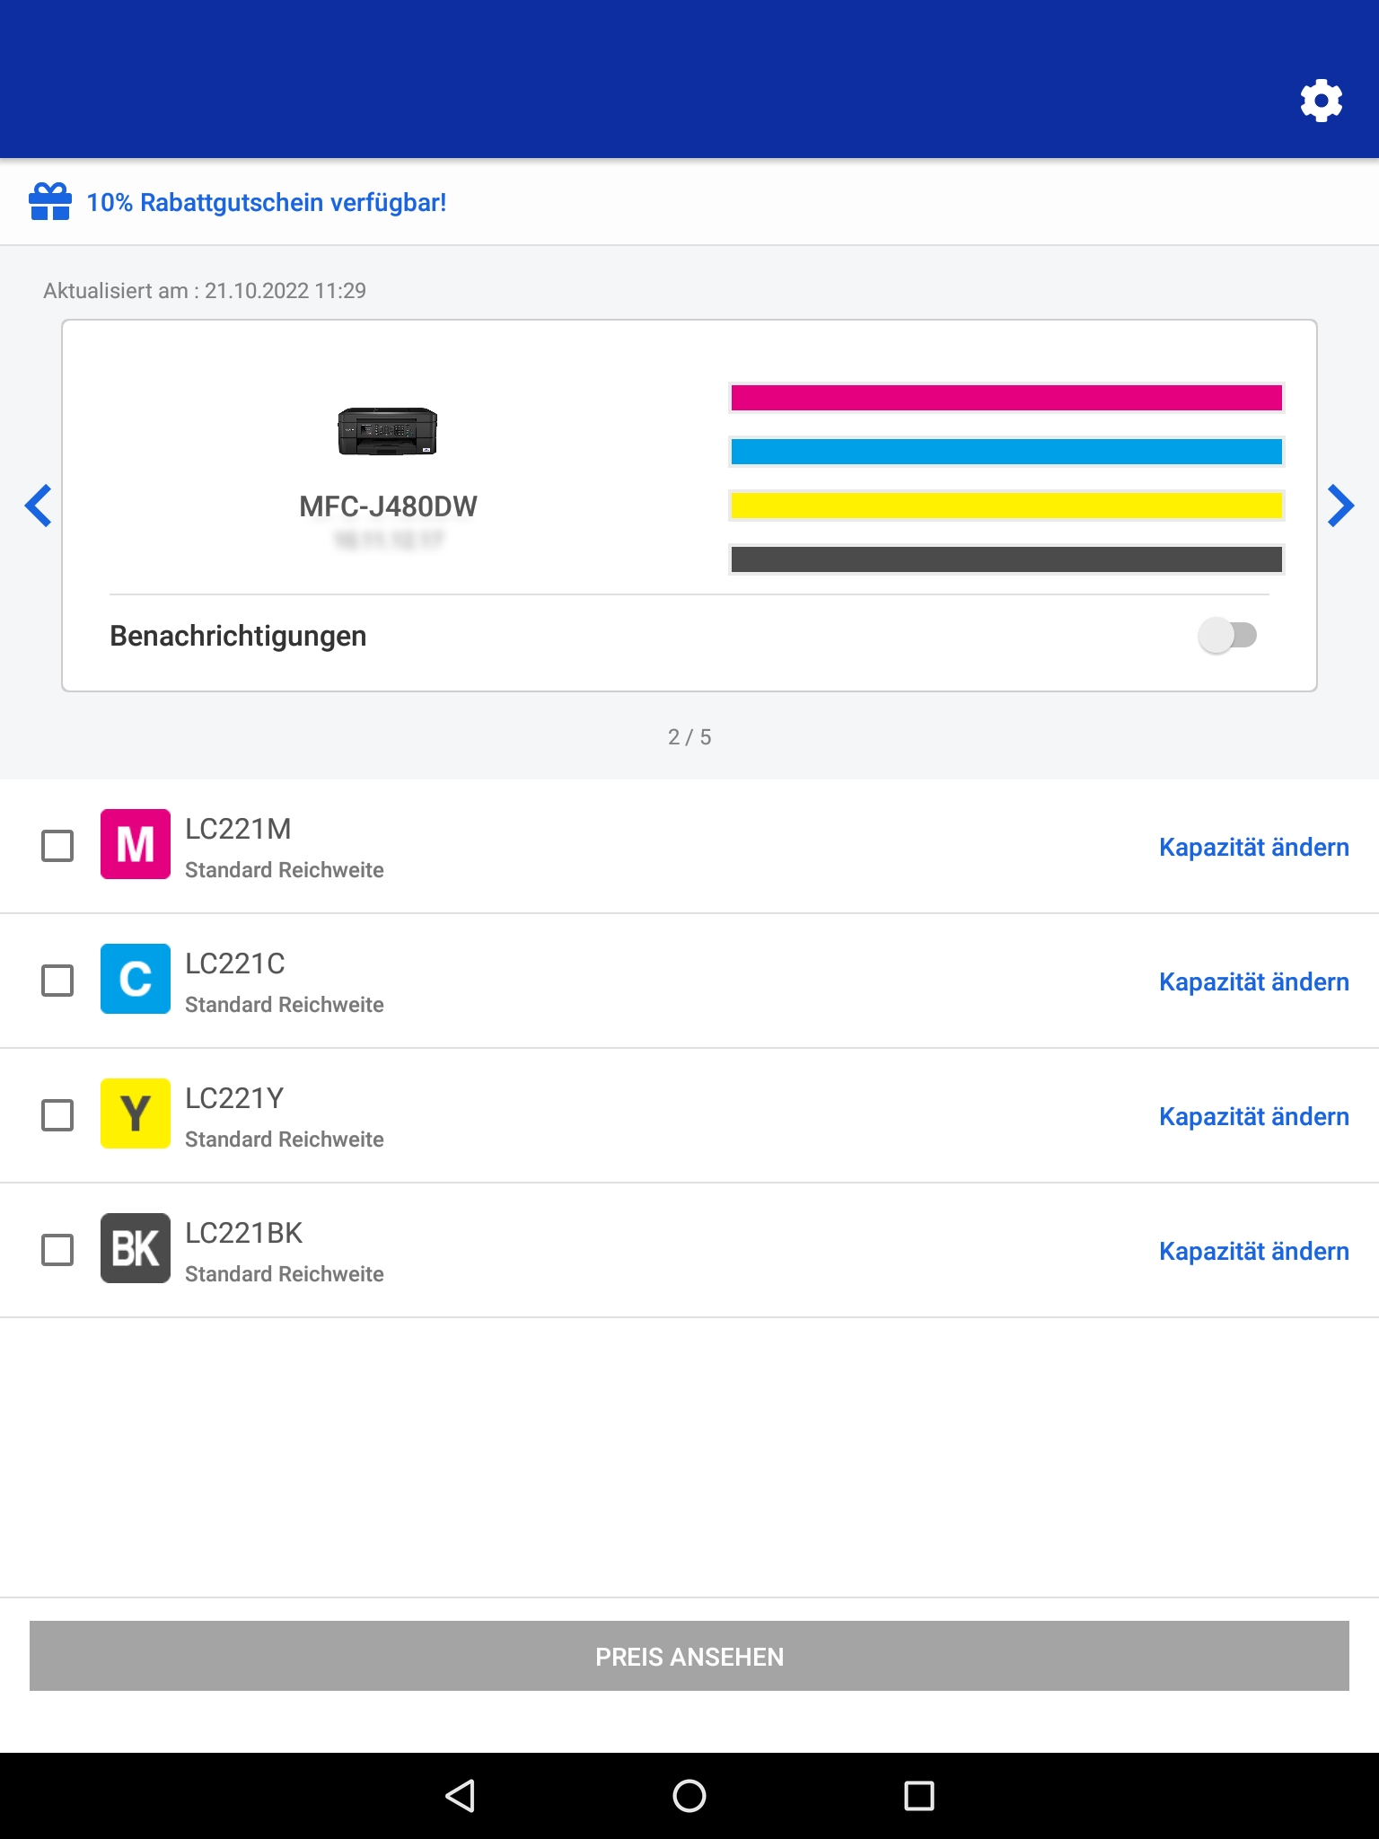Tap the Android home navigation button
Screen dimensions: 1379x1839
pyautogui.click(x=689, y=1796)
